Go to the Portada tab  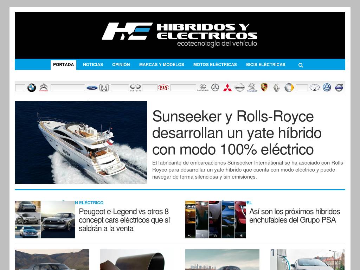tap(63, 65)
